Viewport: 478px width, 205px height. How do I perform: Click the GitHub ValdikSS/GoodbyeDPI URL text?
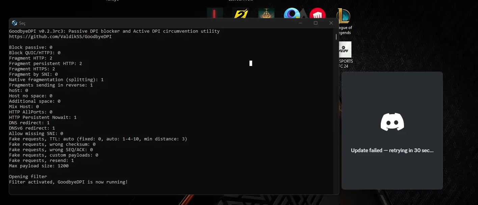(60, 37)
